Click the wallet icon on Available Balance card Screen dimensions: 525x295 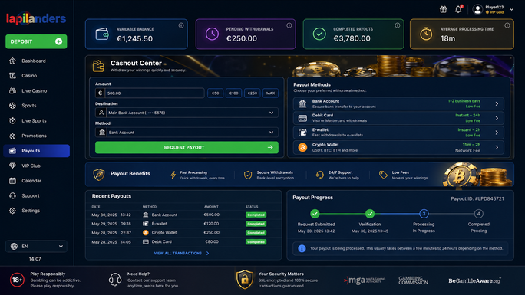(102, 34)
